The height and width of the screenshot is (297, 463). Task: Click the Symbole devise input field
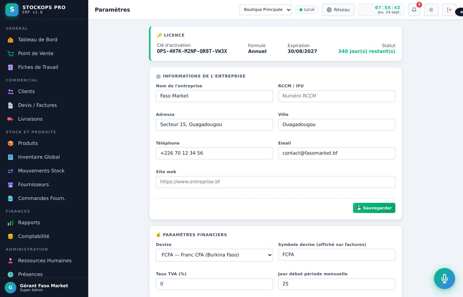[x=337, y=255]
